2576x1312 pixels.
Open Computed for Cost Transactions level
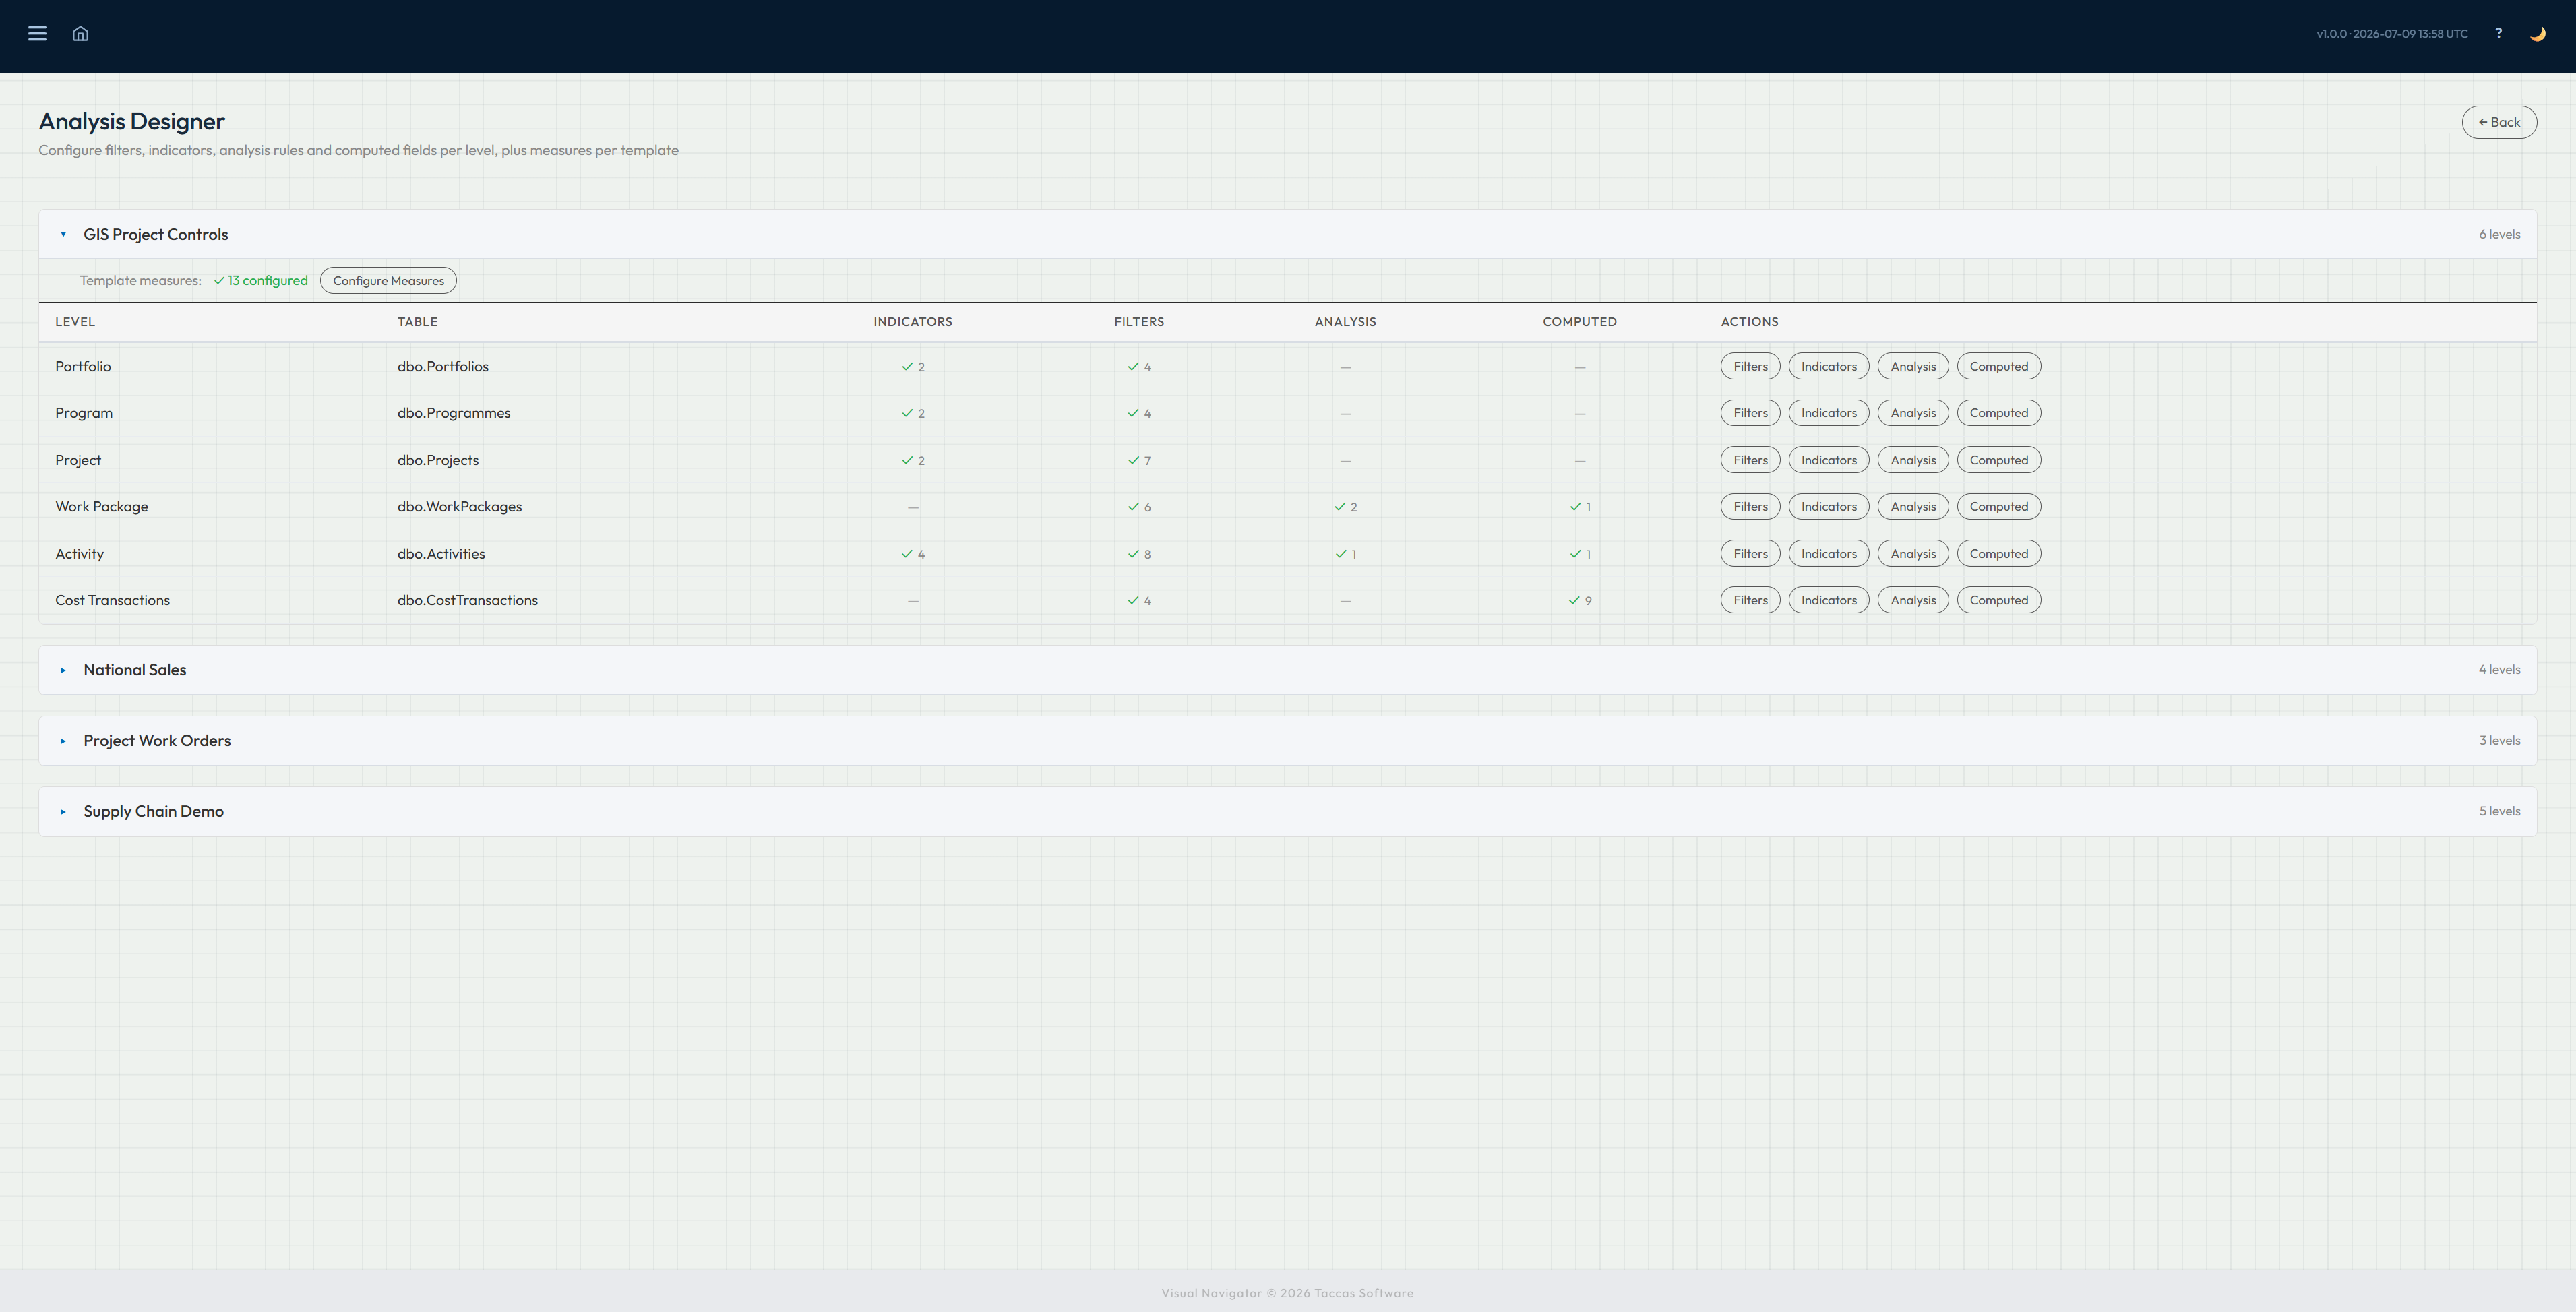click(x=1998, y=600)
